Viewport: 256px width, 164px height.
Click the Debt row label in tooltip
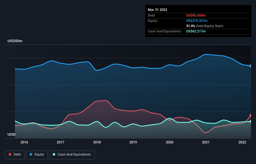tap(151, 15)
